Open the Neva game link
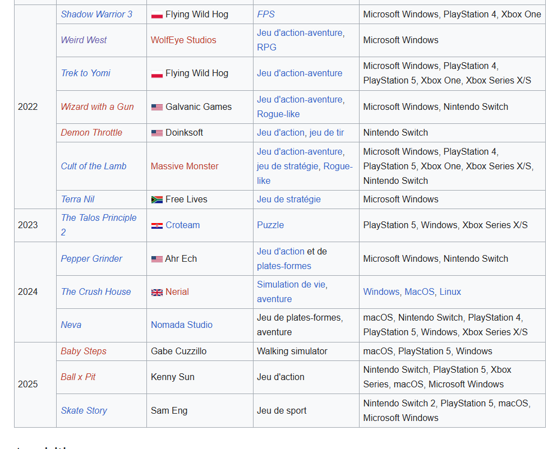This screenshot has width=557, height=449. pos(71,325)
